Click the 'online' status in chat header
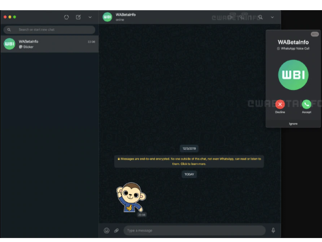 (120, 20)
